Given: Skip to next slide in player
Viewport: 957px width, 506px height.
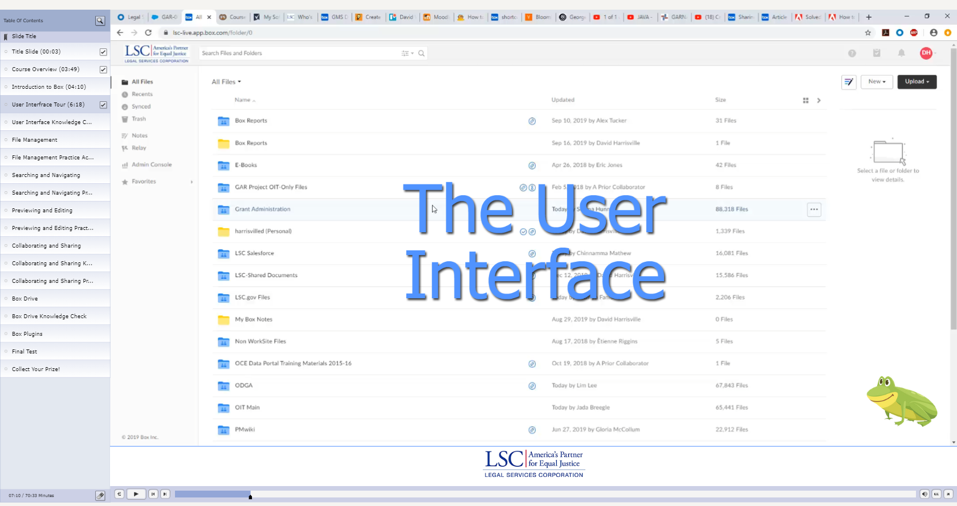Looking at the screenshot, I should [x=165, y=494].
